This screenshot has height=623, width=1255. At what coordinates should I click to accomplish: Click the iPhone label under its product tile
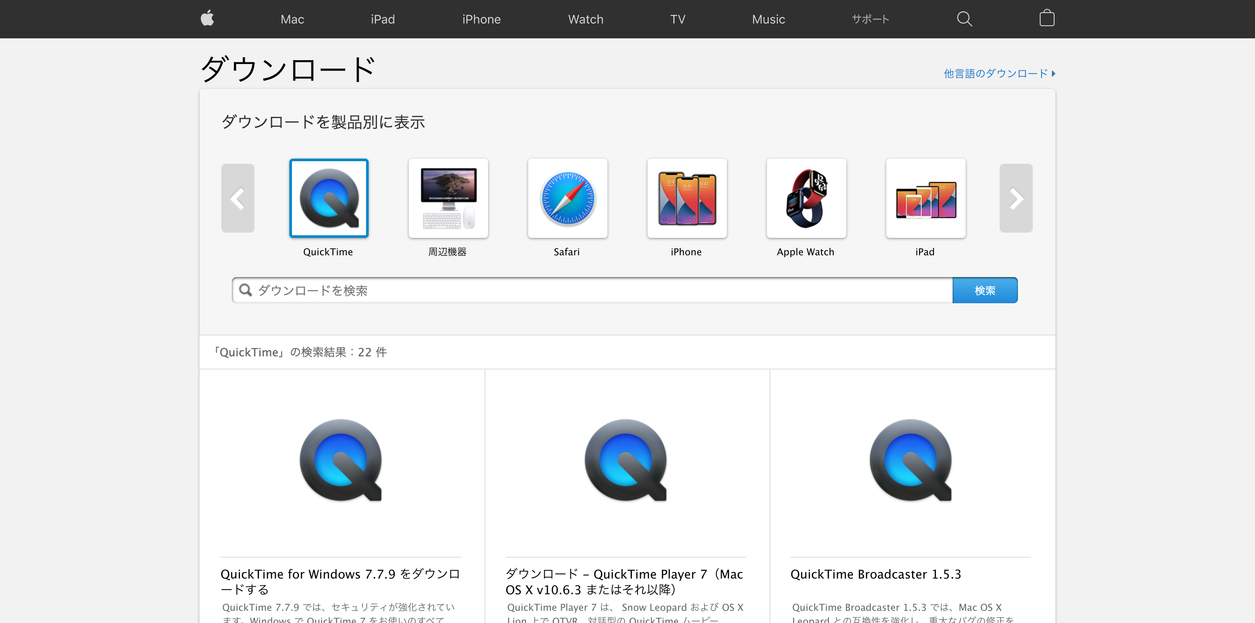[x=686, y=252]
